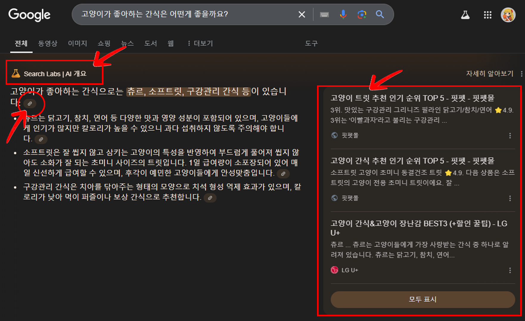Click the 핏펫몰 globe icon on the first card
The height and width of the screenshot is (321, 525).
[334, 135]
